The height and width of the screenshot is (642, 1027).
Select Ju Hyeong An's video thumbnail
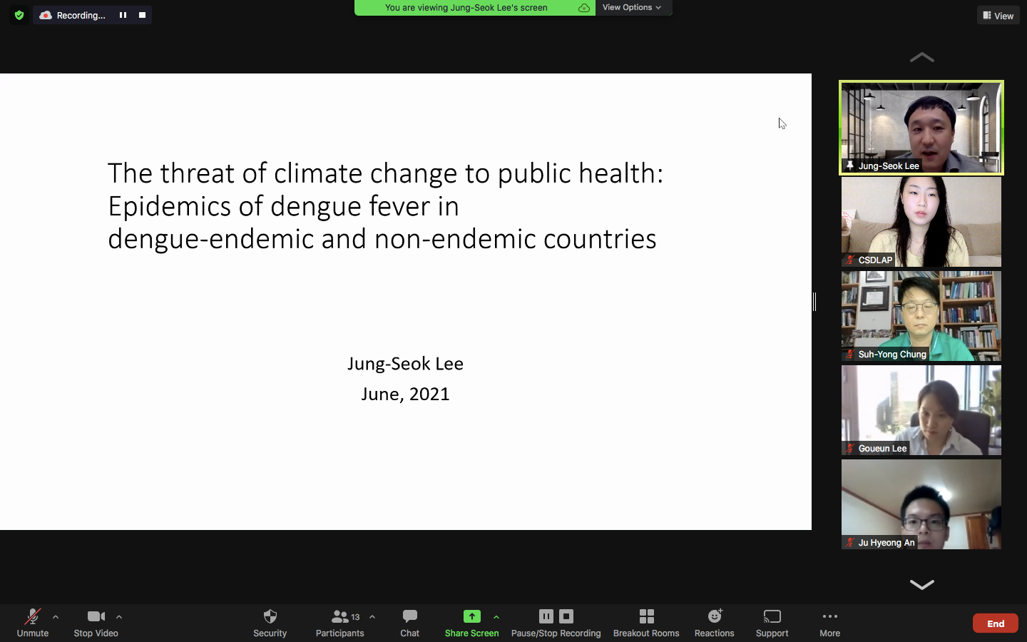921,504
